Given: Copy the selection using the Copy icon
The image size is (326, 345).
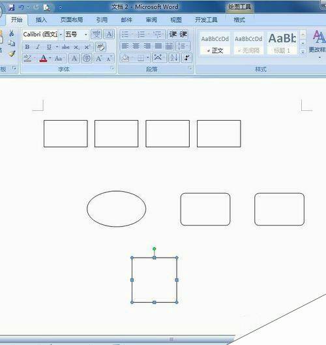Looking at the screenshot, I should pyautogui.click(x=12, y=43).
